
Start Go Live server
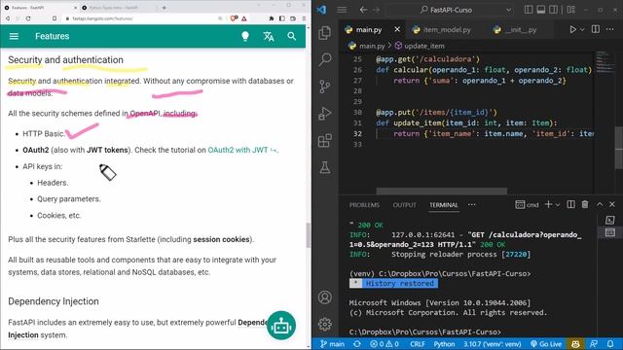(546, 343)
